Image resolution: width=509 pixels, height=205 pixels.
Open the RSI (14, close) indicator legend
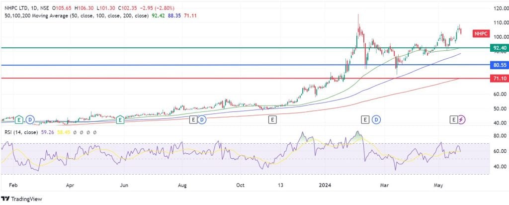coord(21,132)
